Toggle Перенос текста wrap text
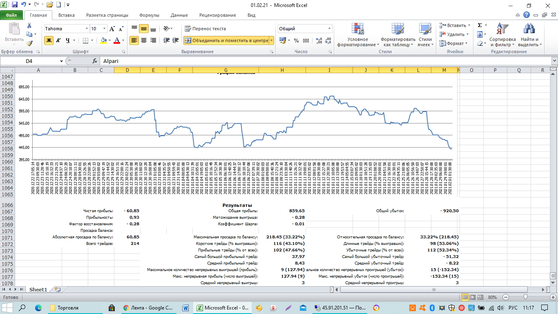The image size is (558, 314). (205, 29)
